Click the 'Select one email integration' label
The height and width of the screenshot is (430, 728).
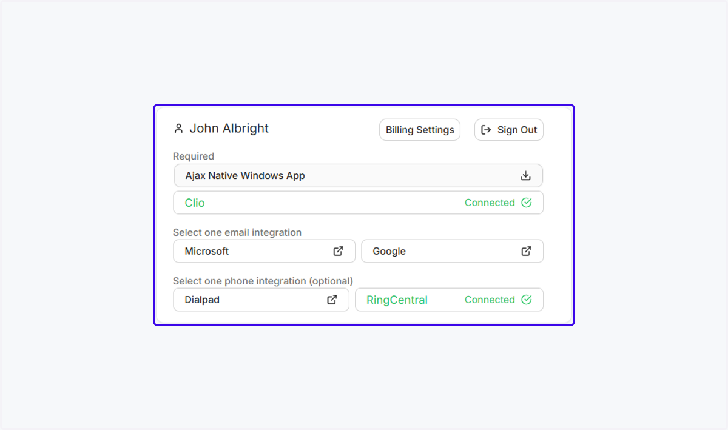(237, 232)
